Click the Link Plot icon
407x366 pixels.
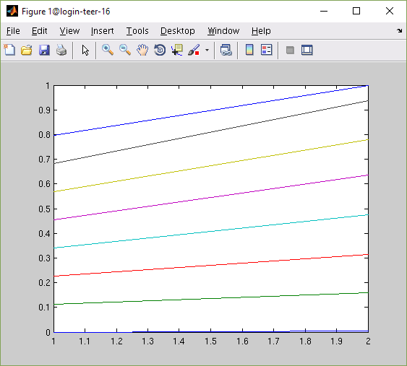point(226,50)
